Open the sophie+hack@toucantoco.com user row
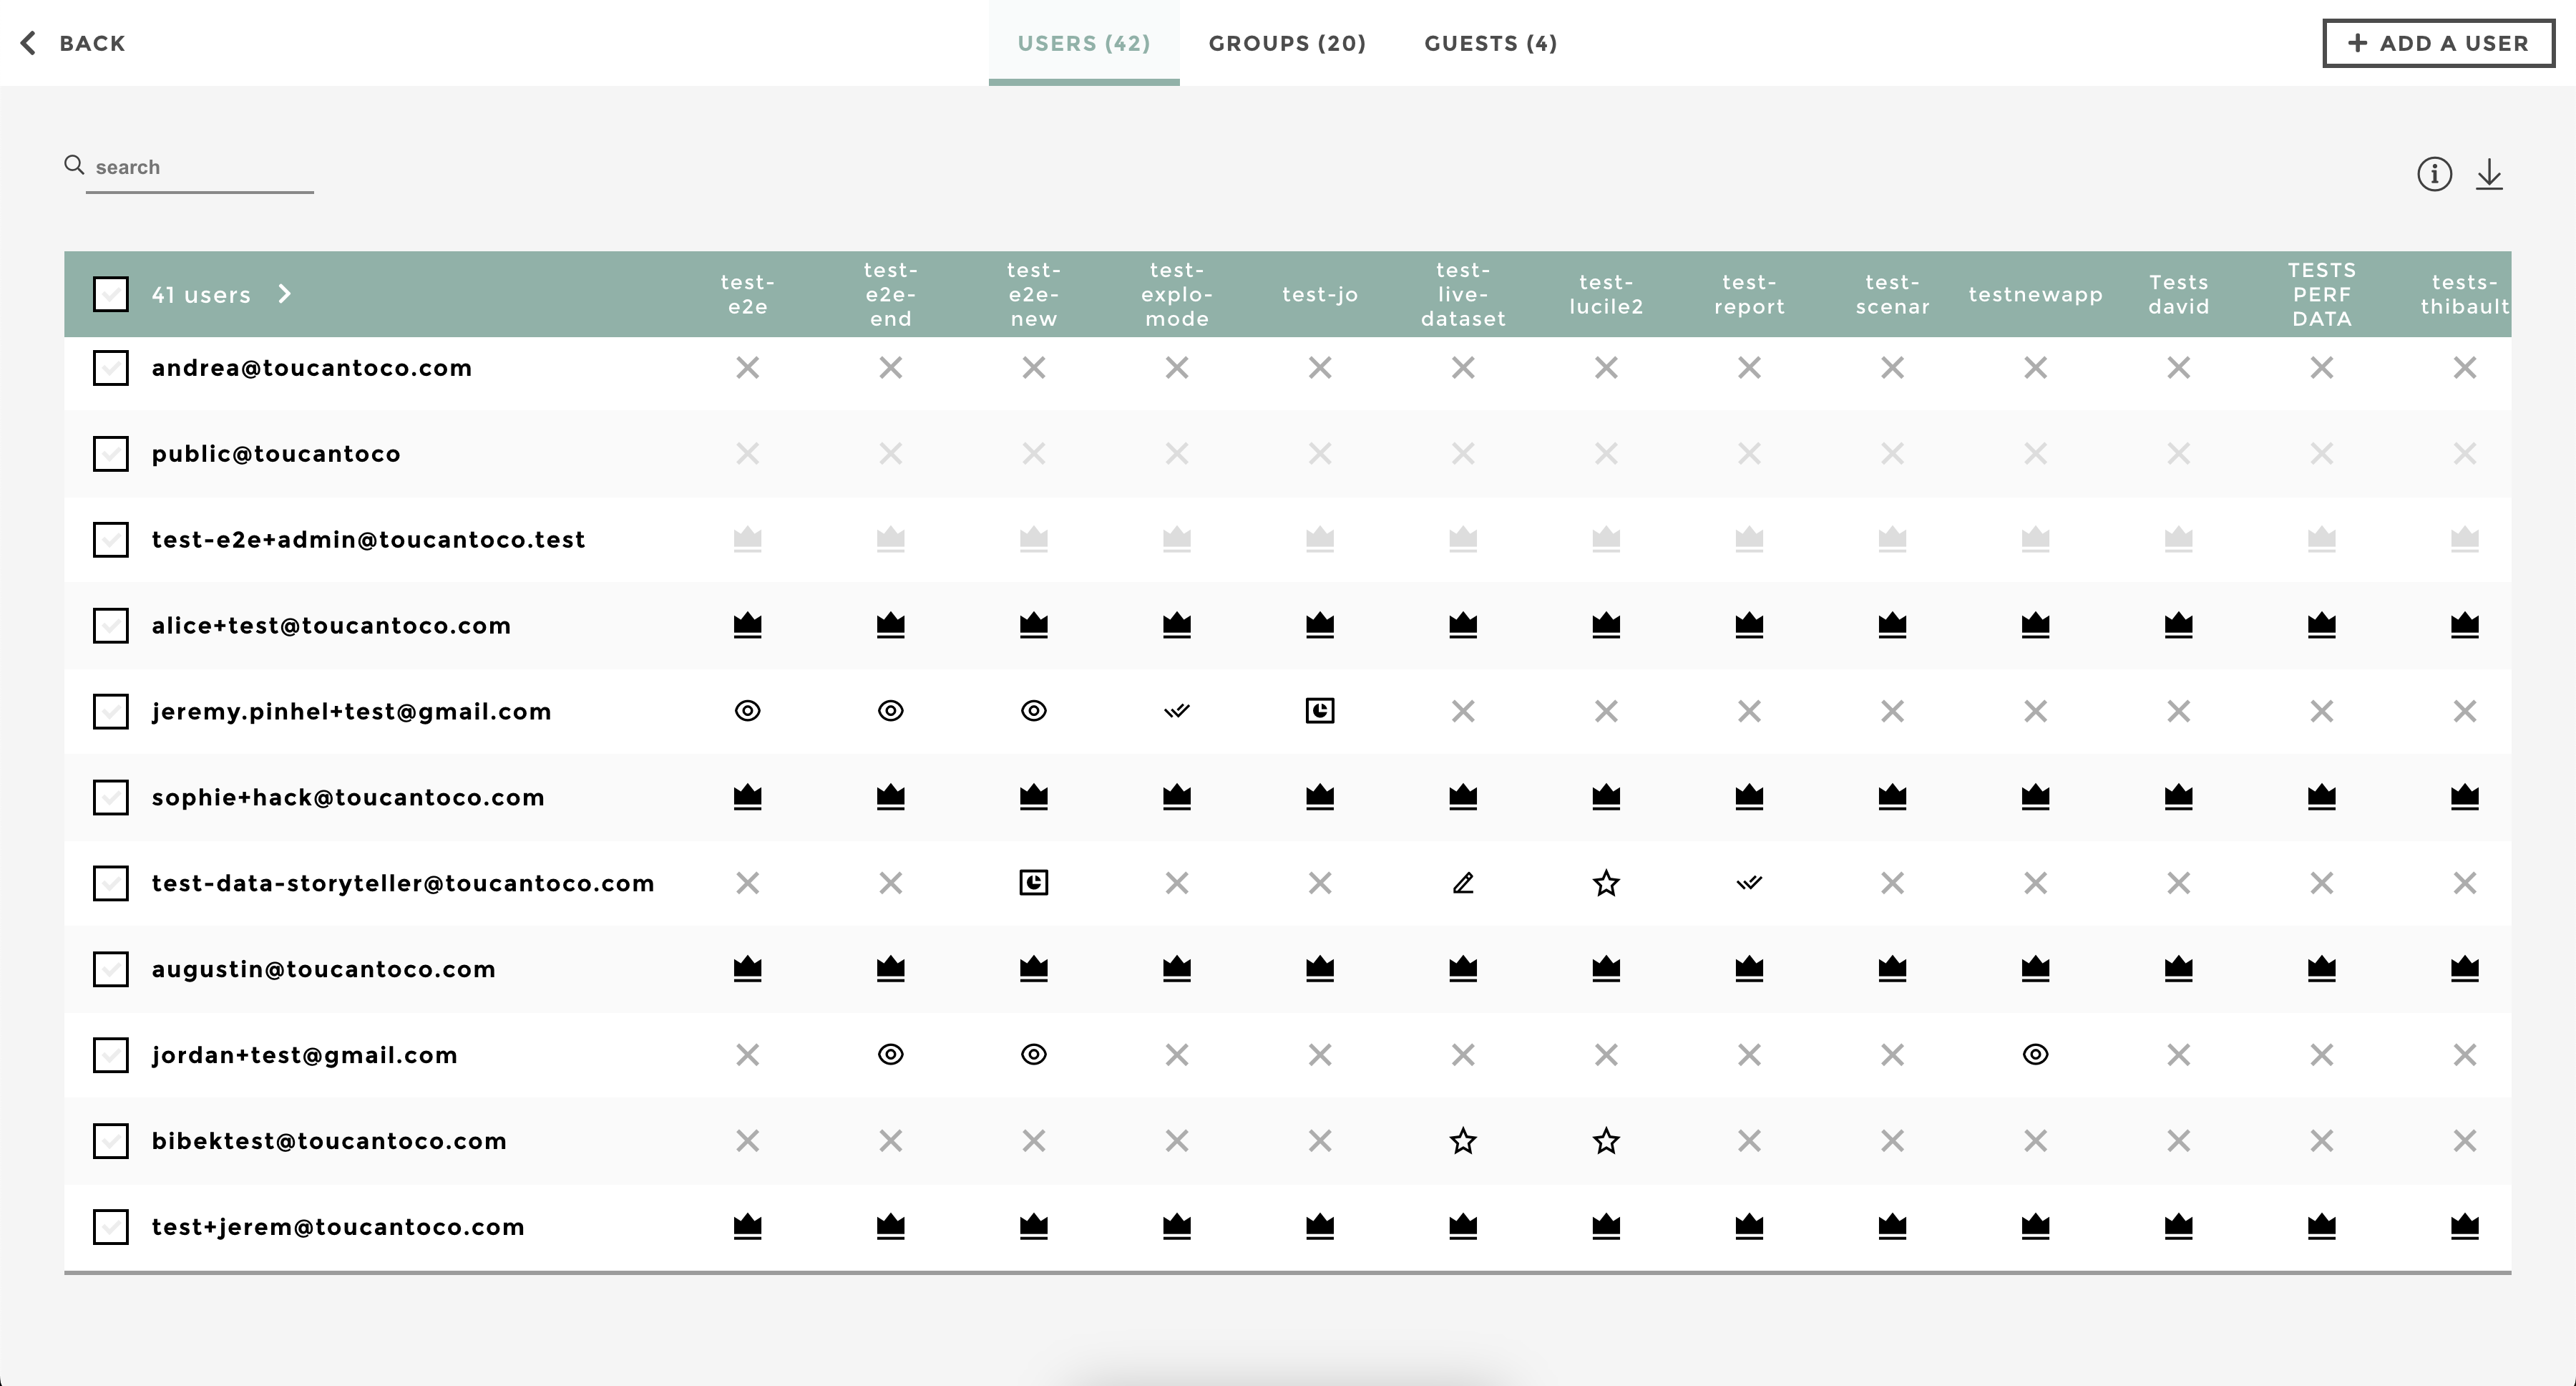 (348, 798)
